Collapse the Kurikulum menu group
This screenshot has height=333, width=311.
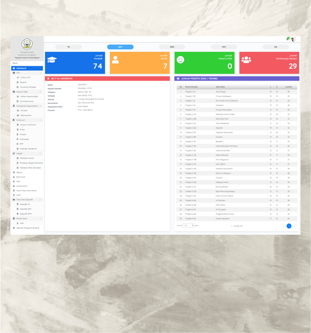pyautogui.click(x=40, y=120)
